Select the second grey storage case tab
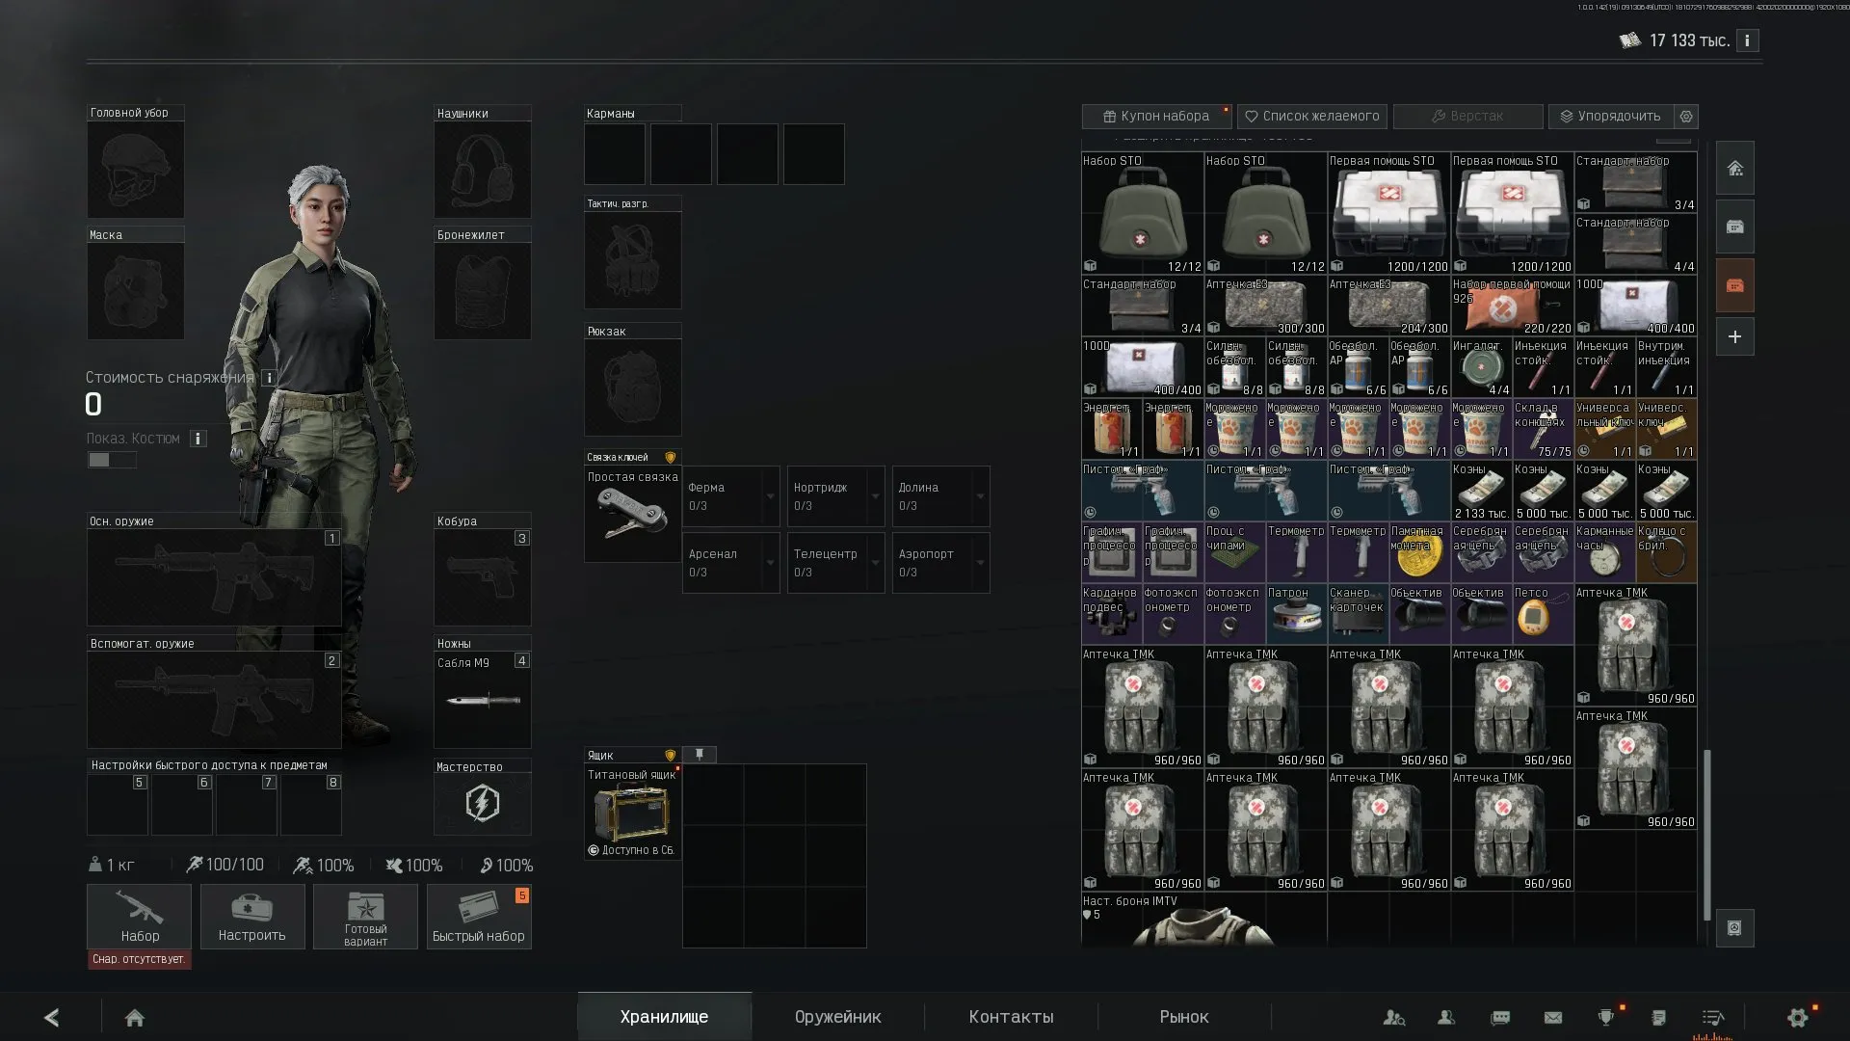Viewport: 1850px width, 1041px height. tap(1734, 227)
